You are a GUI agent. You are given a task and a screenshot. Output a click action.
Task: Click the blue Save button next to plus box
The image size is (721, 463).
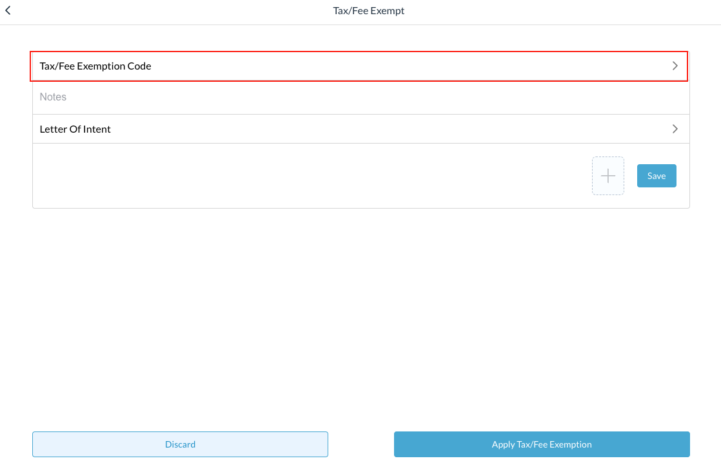(x=657, y=176)
